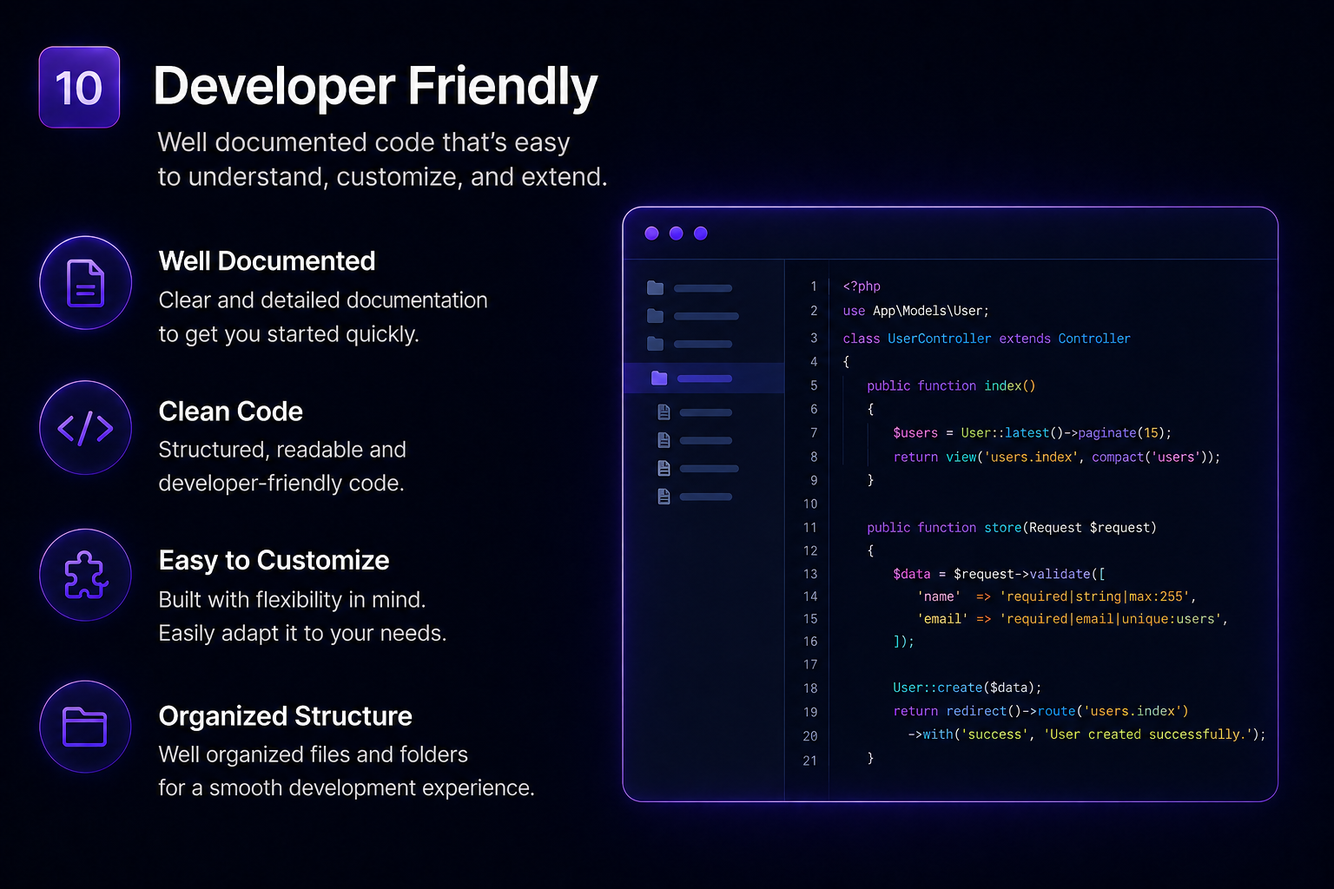Image resolution: width=1334 pixels, height=889 pixels.
Task: Click the Clean Code angle-brackets icon
Action: coord(85,428)
